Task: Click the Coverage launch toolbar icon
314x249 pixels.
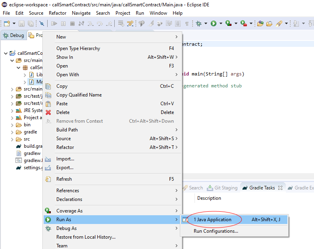Action: [x=228, y=23]
